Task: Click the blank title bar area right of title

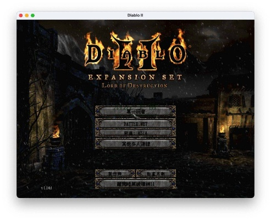Action: [198, 15]
